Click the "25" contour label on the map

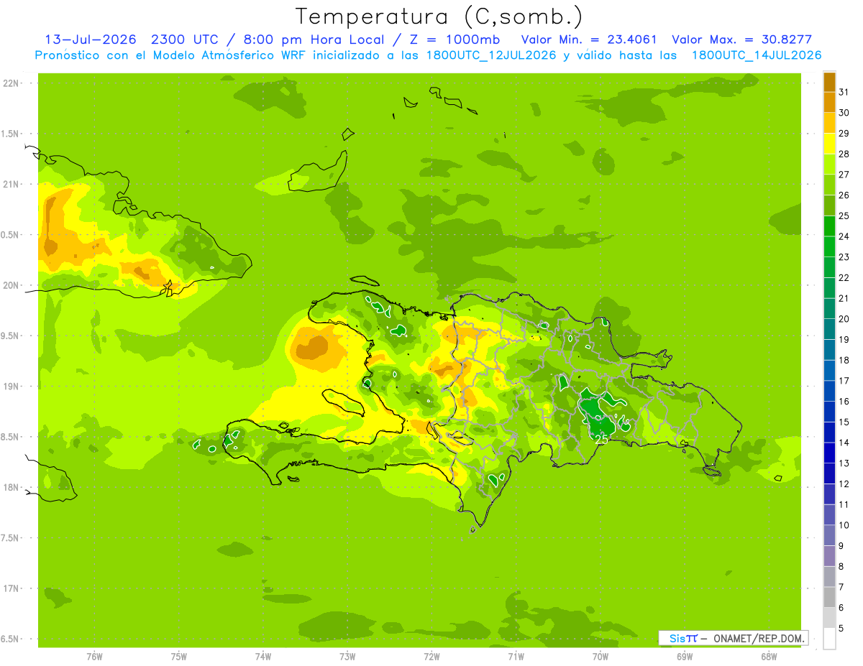point(603,439)
